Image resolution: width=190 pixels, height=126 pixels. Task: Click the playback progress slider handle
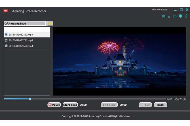point(30,99)
